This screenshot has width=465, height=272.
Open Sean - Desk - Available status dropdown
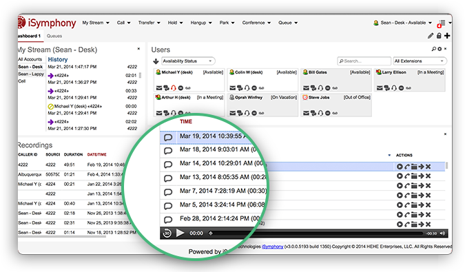pyautogui.click(x=402, y=23)
